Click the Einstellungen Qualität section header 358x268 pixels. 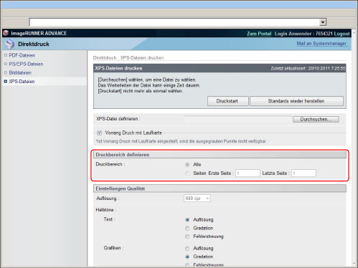220,188
